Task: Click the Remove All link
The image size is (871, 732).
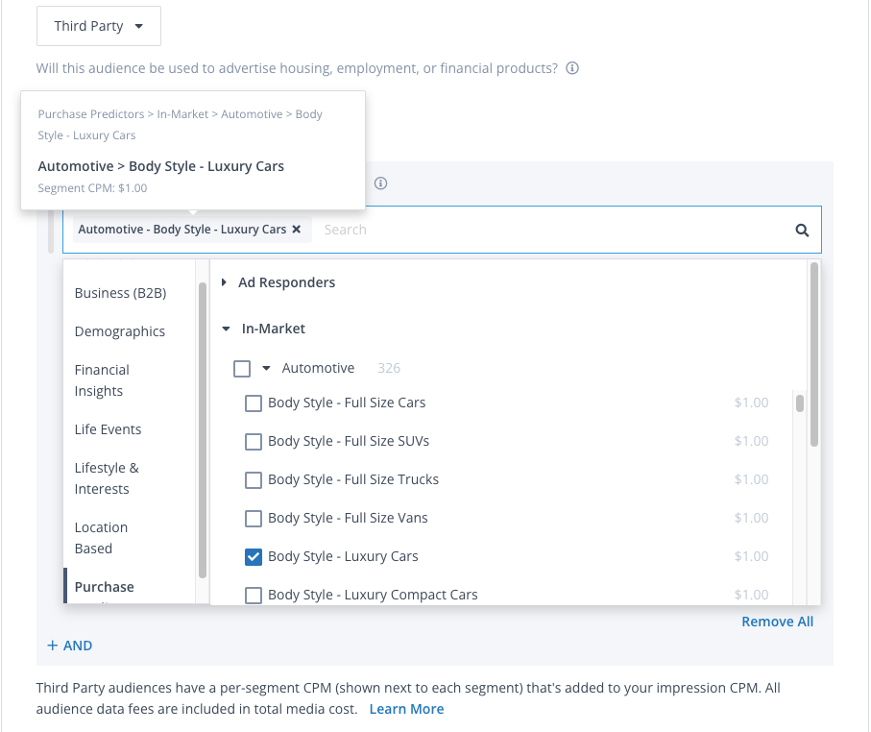Action: [777, 622]
